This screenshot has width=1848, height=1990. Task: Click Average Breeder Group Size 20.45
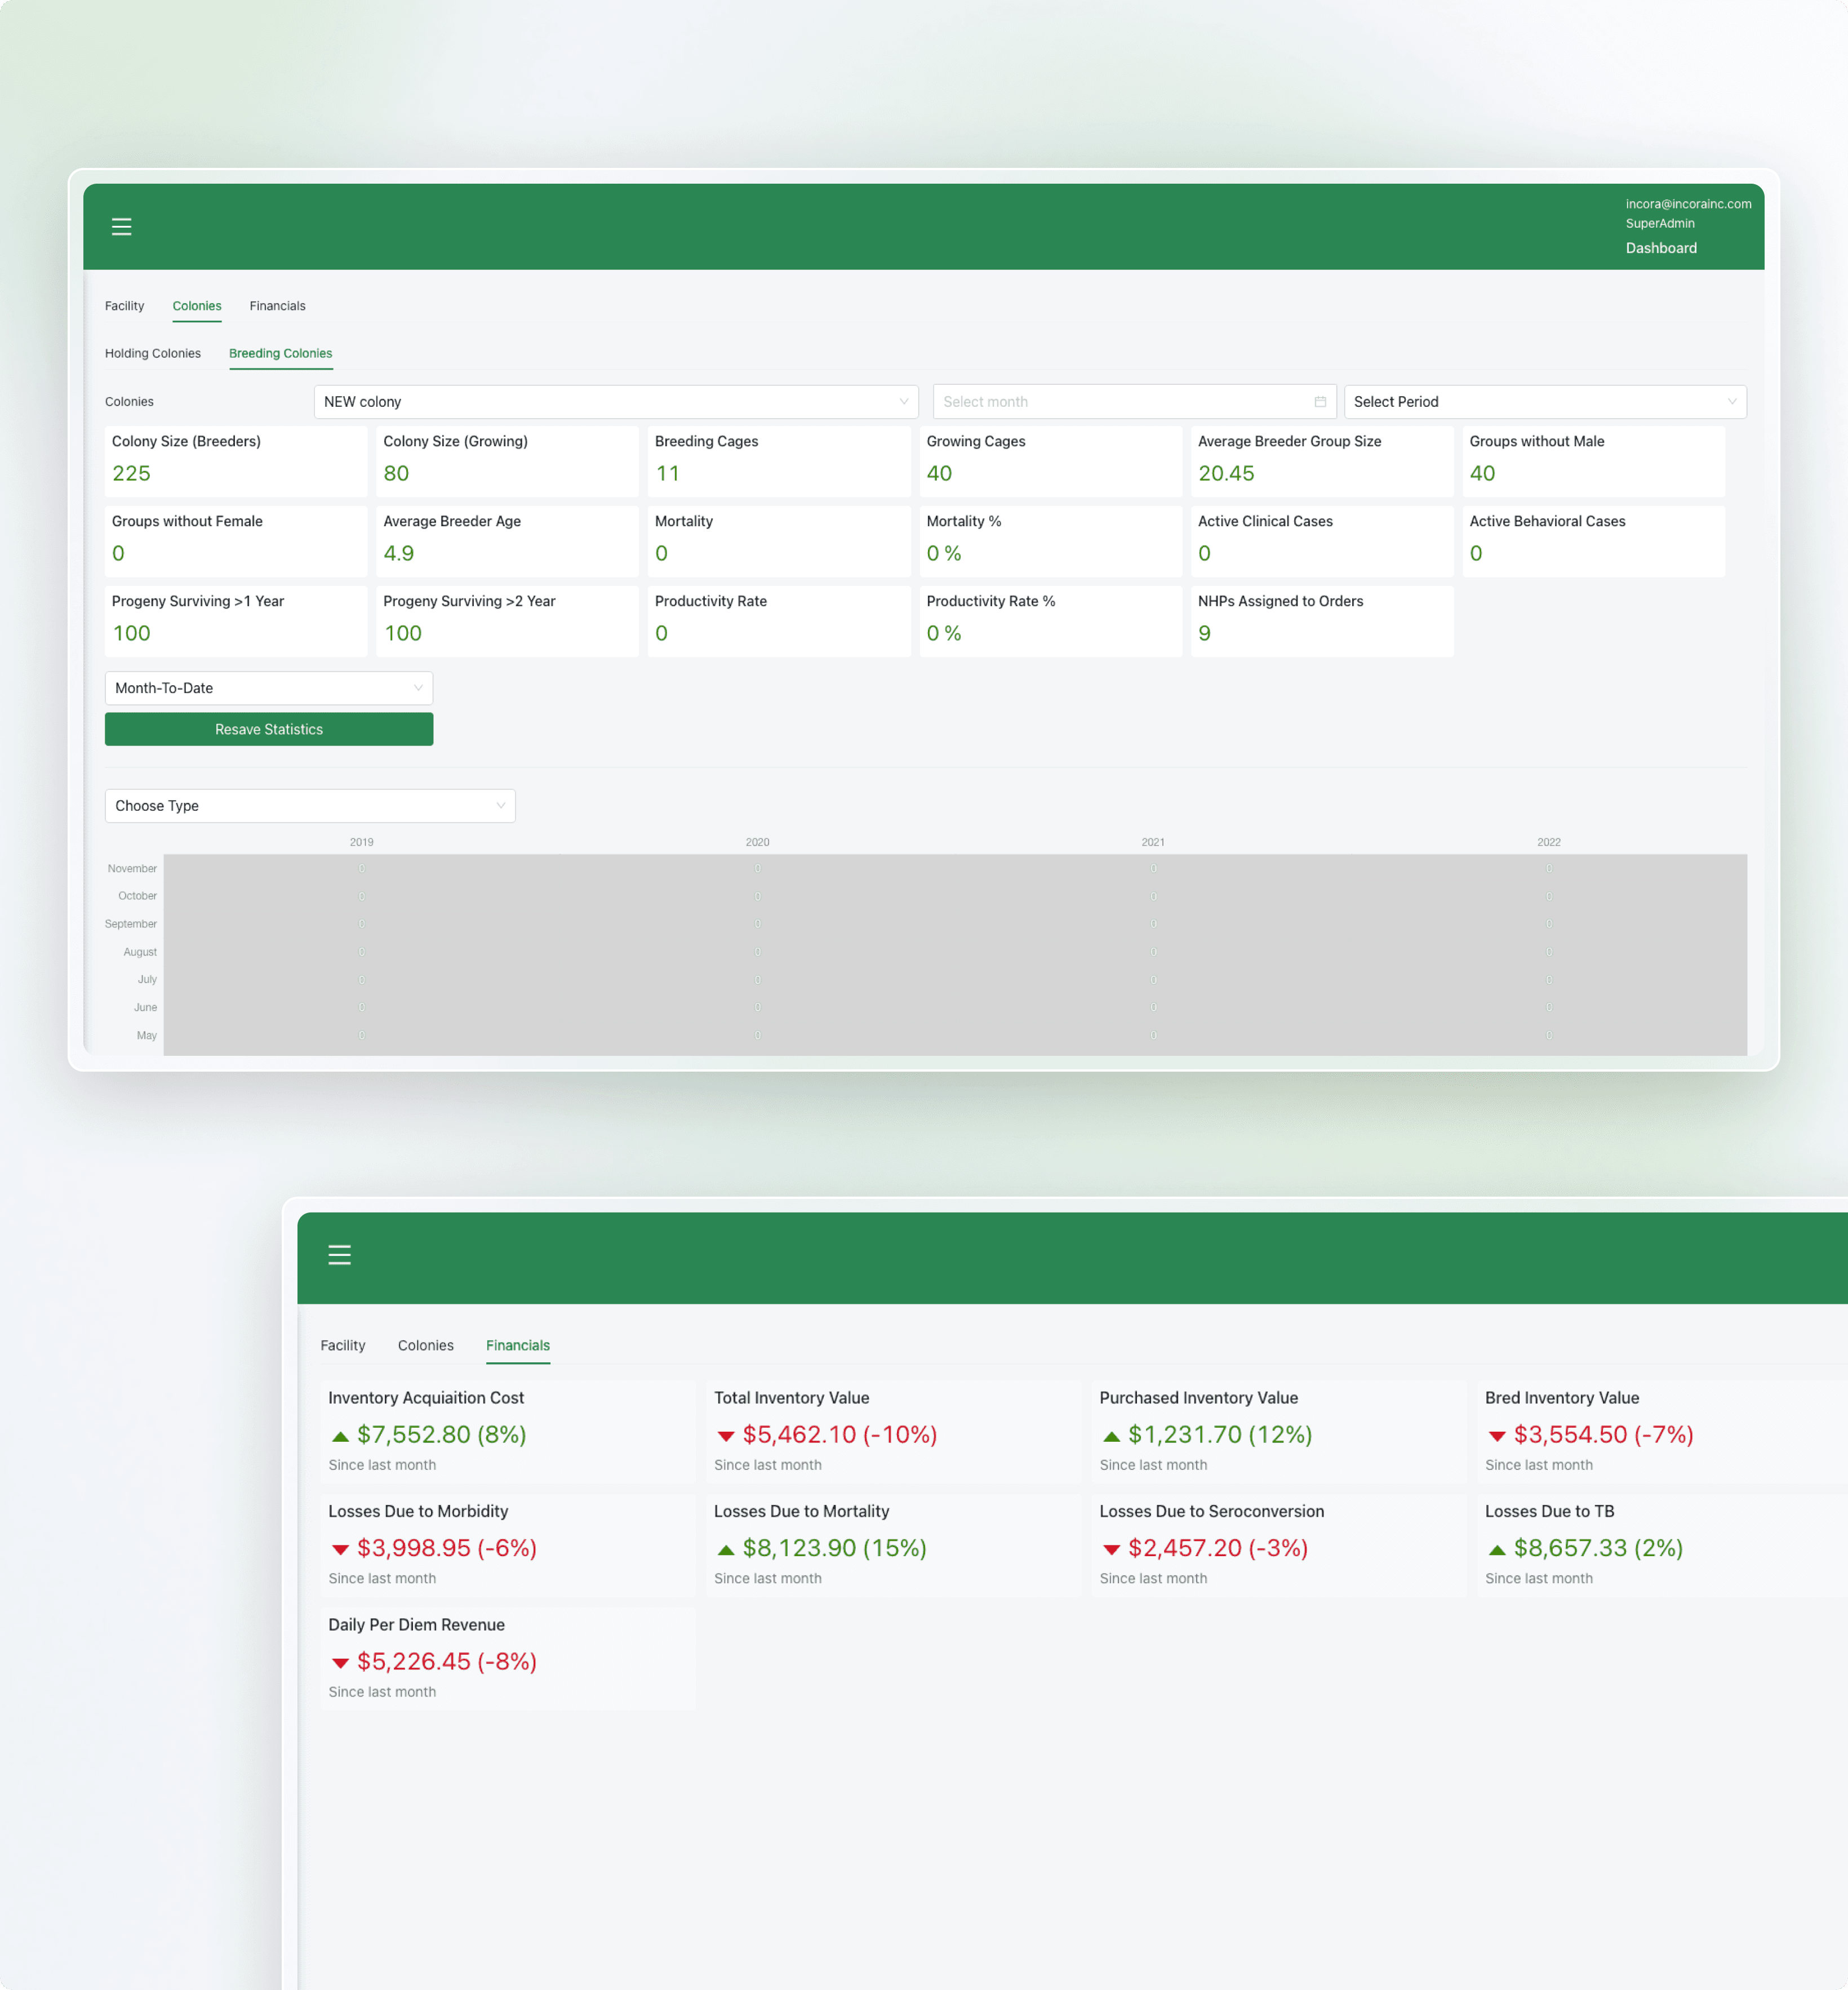pos(1226,473)
